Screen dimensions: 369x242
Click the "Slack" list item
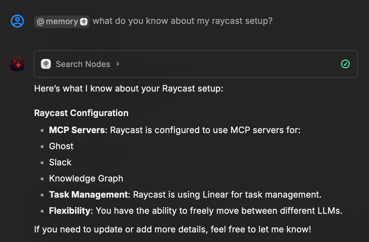click(60, 162)
